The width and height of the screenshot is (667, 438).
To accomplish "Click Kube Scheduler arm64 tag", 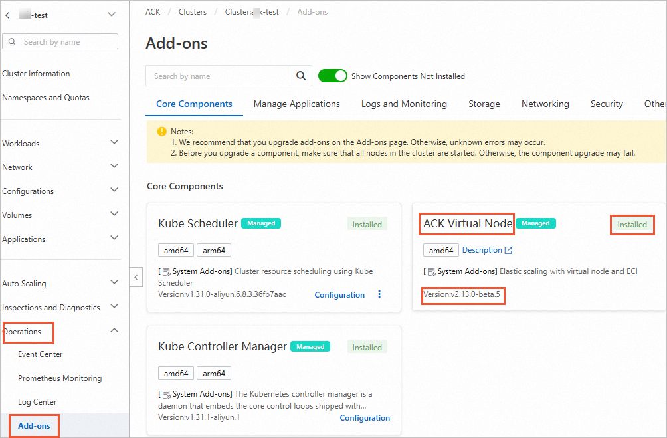I will click(x=214, y=251).
